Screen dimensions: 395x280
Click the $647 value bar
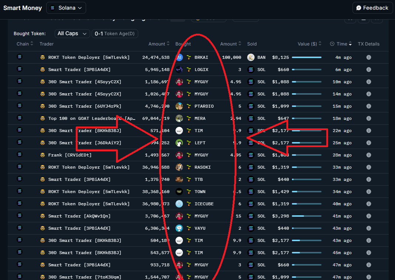tap(307, 118)
